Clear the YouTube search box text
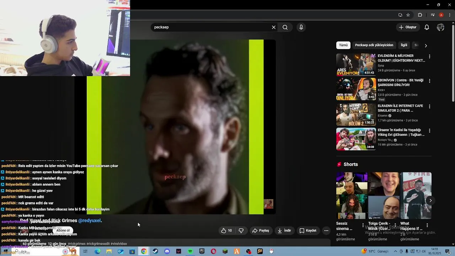Image resolution: width=455 pixels, height=256 pixels. 274,27
